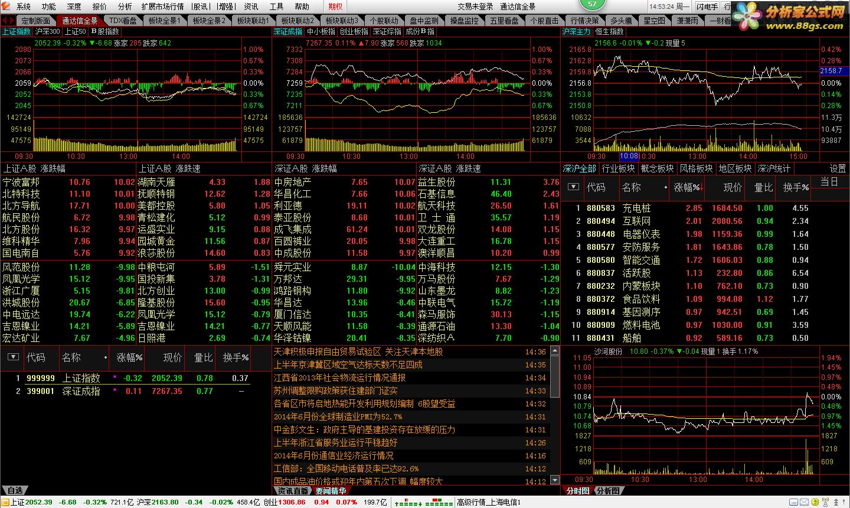Screen dimensions: 850x508
Task: Switch to the 行情决策 tab
Action: tap(585, 21)
